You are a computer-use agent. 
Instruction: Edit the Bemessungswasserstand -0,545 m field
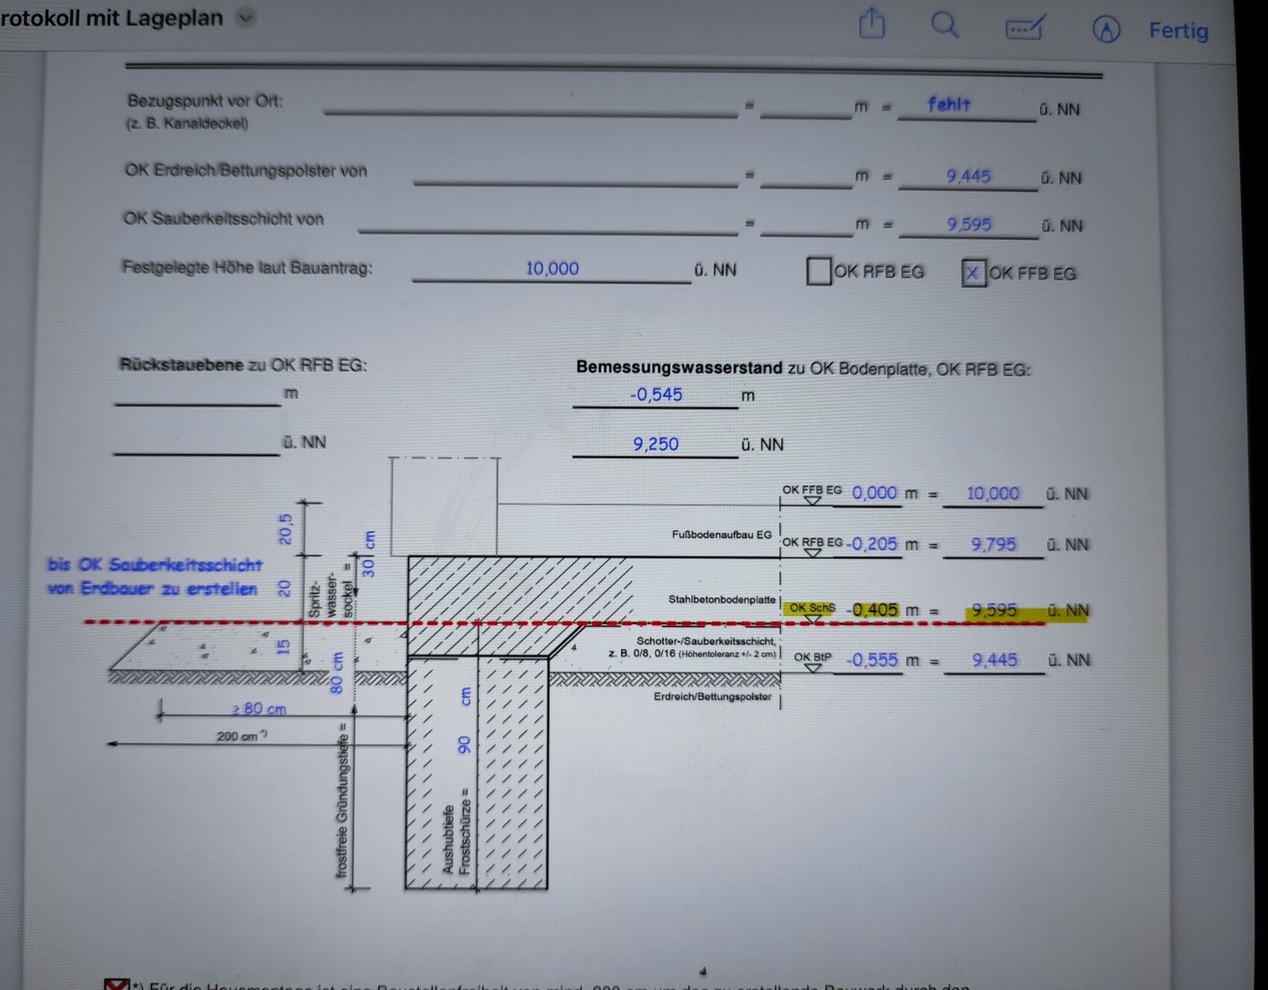tap(655, 395)
